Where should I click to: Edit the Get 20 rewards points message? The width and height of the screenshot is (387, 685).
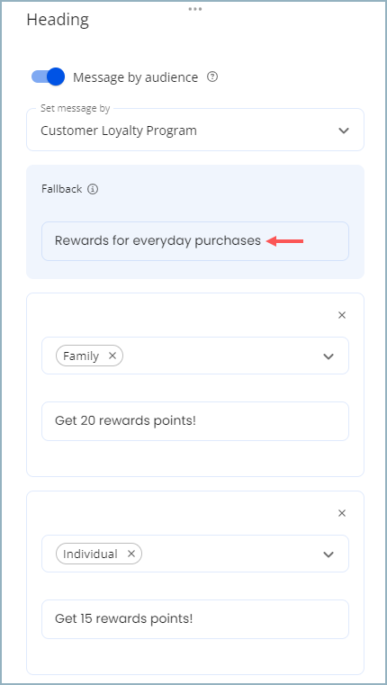tap(195, 421)
